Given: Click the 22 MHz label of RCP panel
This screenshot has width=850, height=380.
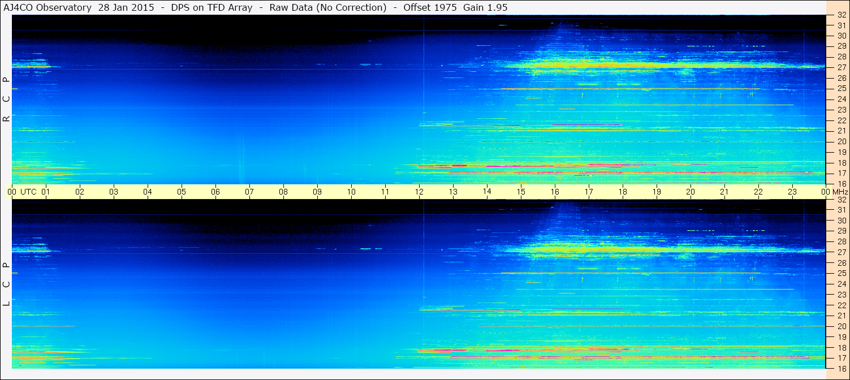Looking at the screenshot, I should coord(842,120).
